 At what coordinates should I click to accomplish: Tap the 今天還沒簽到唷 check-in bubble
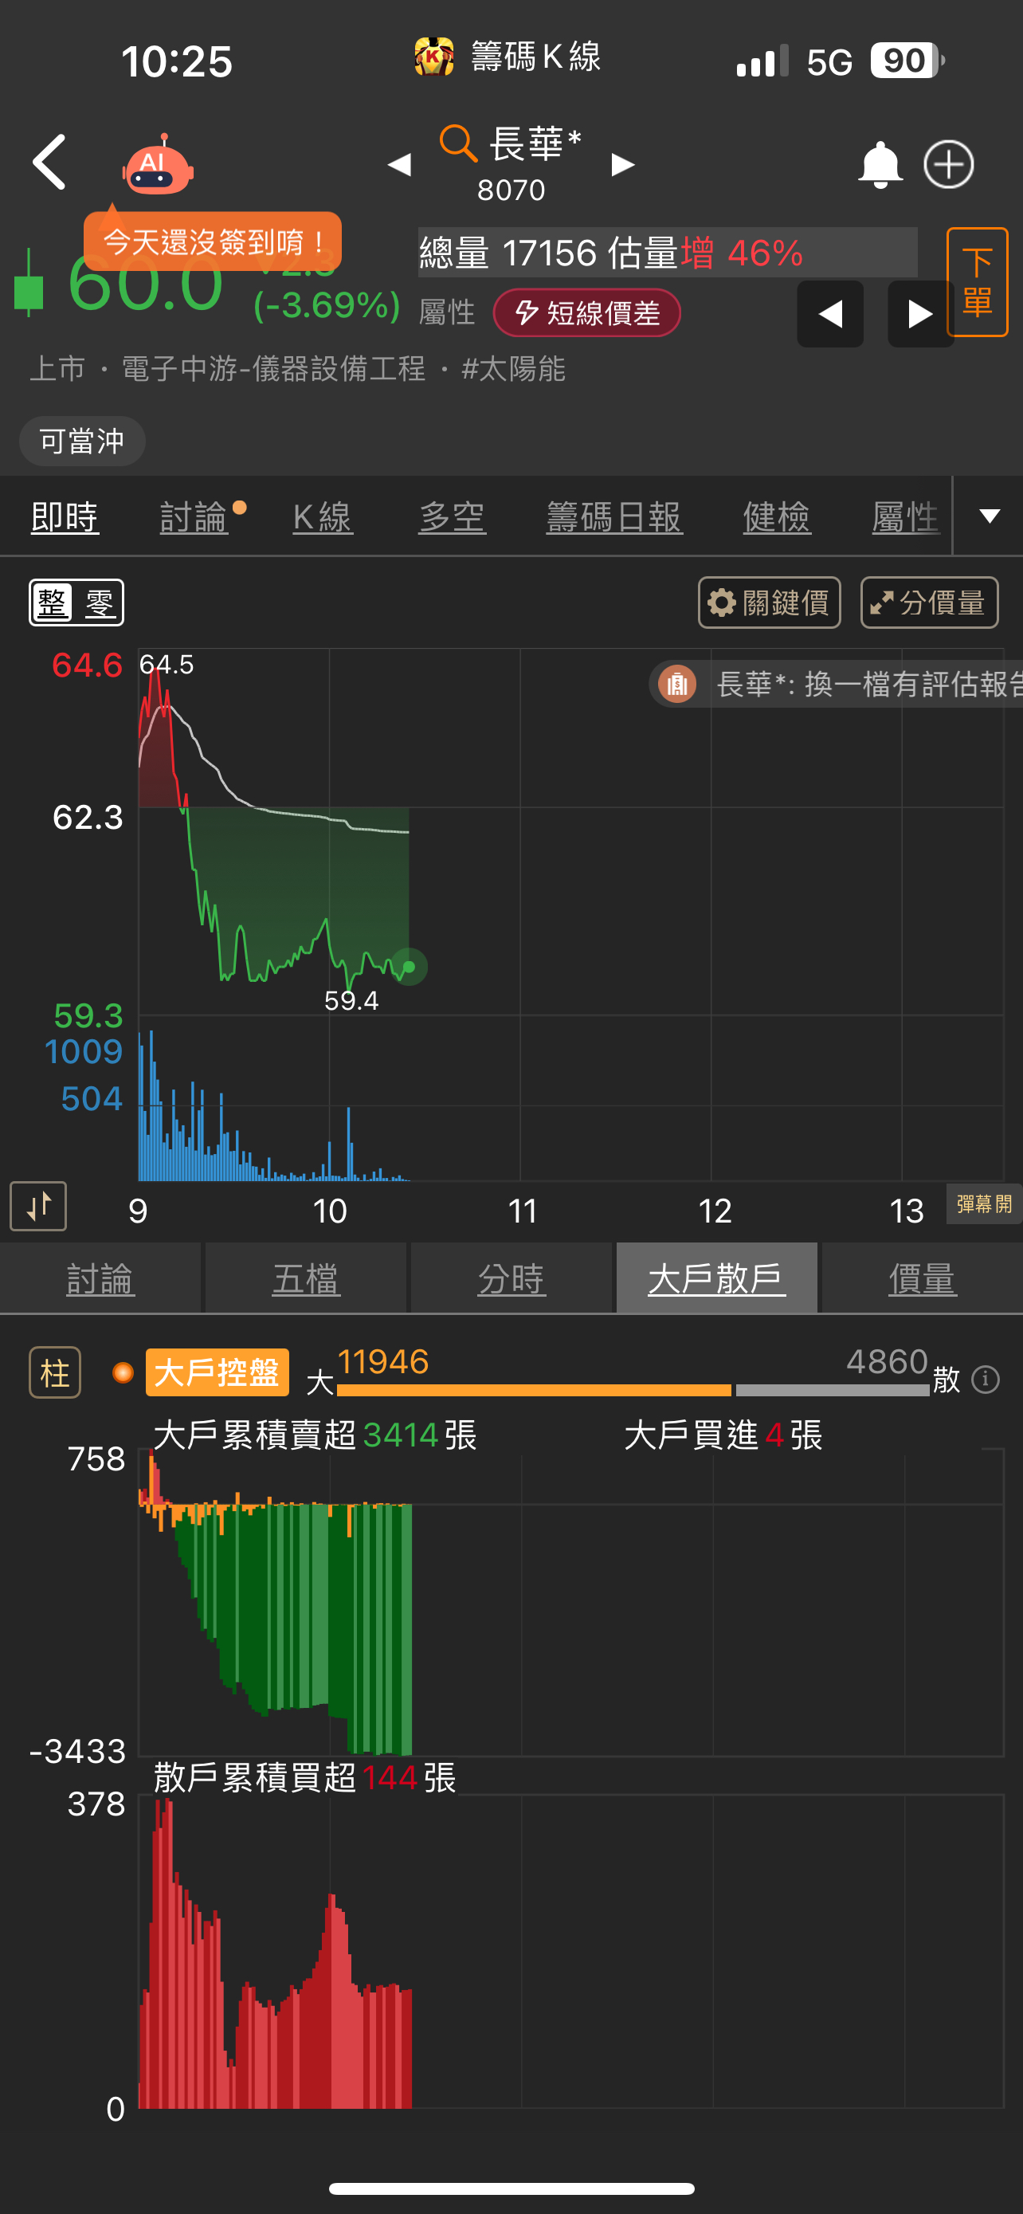click(x=212, y=241)
